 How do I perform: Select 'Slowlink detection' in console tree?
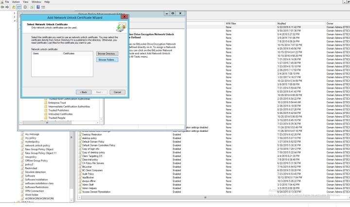click(35, 172)
